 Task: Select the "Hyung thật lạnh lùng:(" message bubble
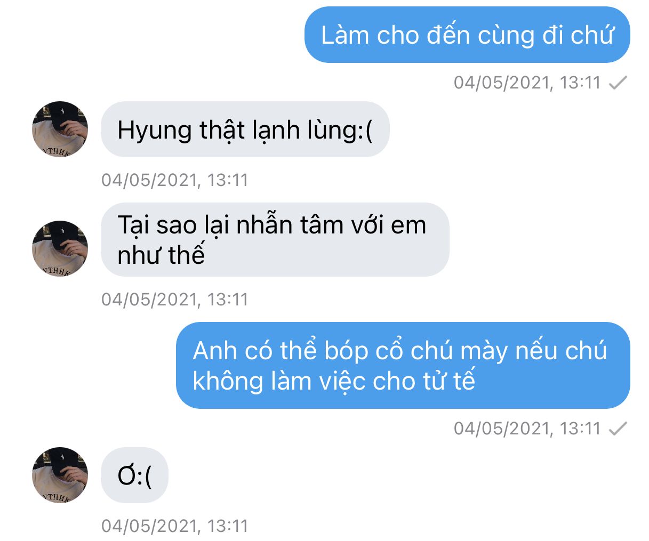tap(245, 130)
